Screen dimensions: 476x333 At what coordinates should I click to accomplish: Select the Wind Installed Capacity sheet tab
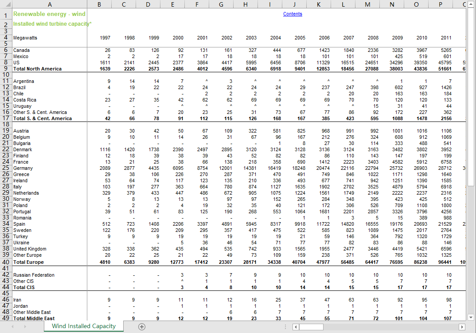click(x=84, y=326)
